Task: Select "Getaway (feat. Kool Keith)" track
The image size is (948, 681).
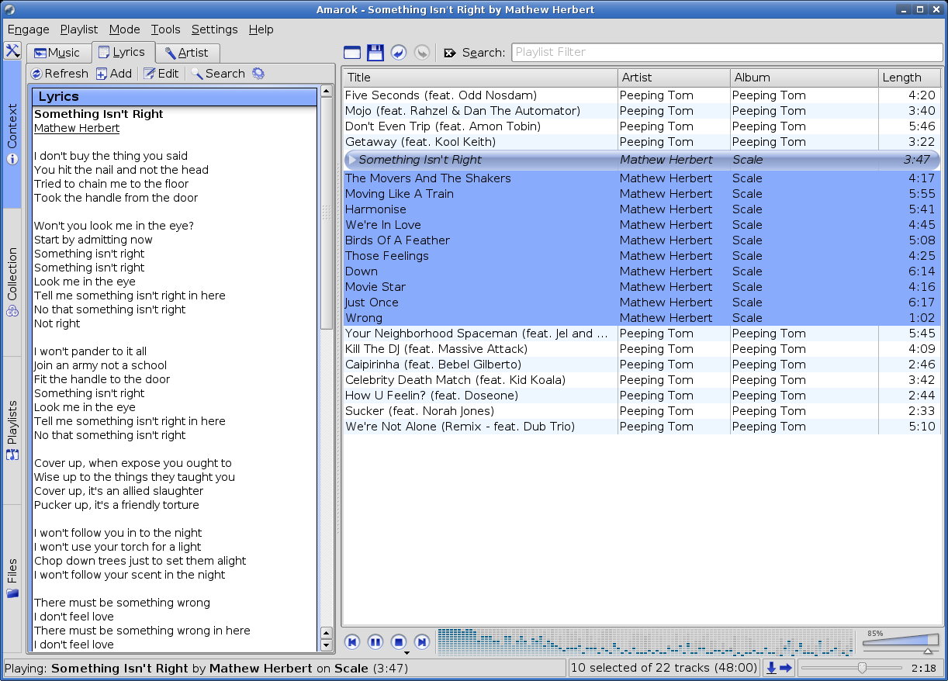Action: [x=642, y=142]
